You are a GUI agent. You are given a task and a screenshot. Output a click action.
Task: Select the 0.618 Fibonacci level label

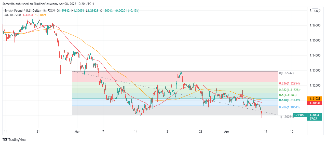(289, 100)
